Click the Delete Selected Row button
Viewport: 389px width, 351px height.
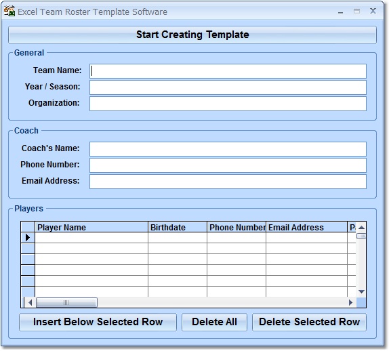(x=309, y=322)
